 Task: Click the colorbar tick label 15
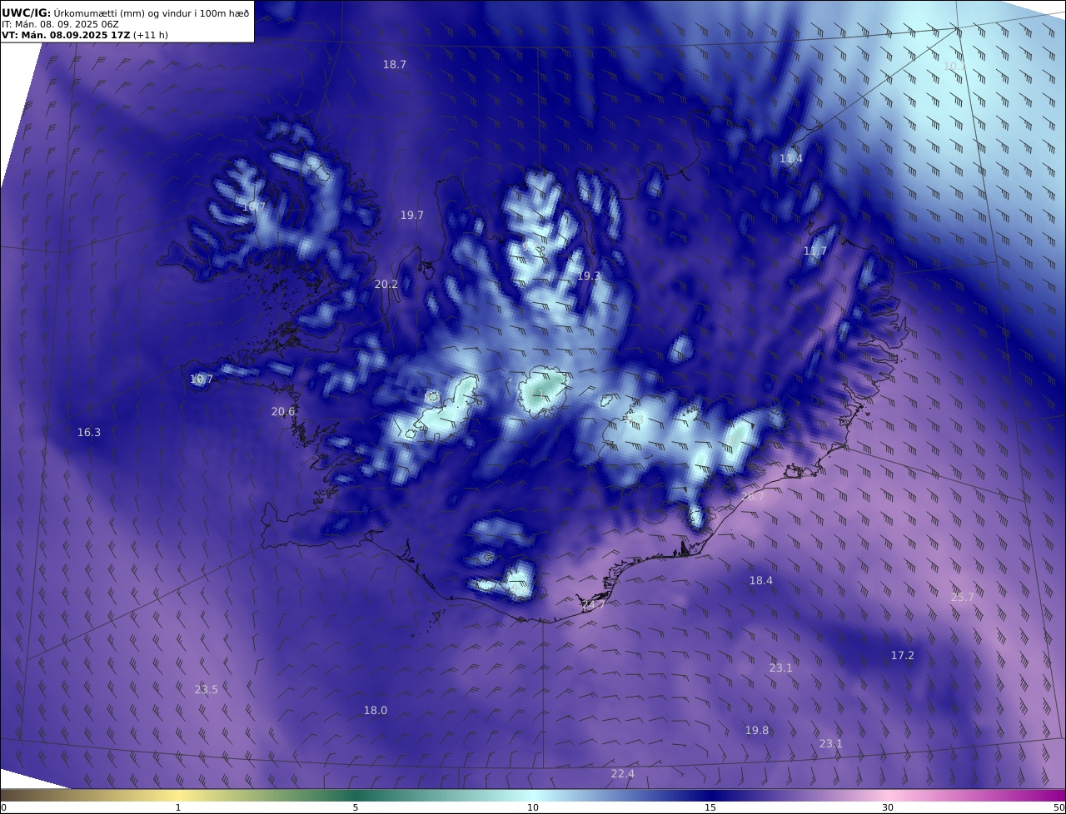(710, 807)
